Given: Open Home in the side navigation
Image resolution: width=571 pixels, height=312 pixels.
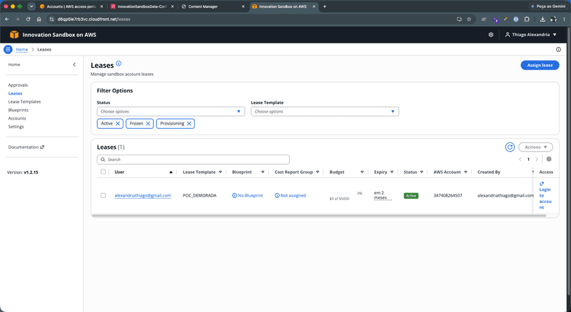Looking at the screenshot, I should click(x=14, y=65).
